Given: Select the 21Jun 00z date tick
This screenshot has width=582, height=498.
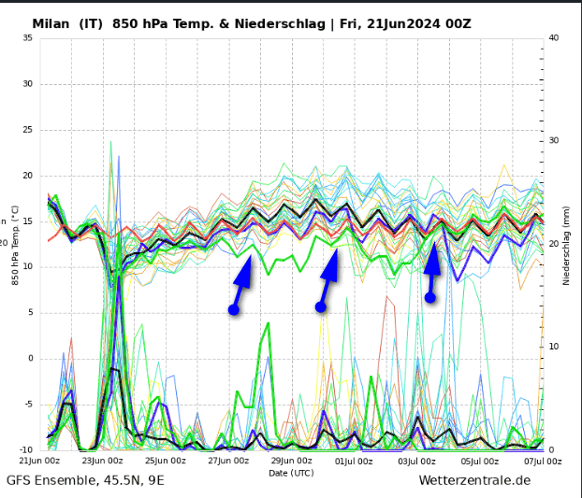Looking at the screenshot, I should point(39,460).
